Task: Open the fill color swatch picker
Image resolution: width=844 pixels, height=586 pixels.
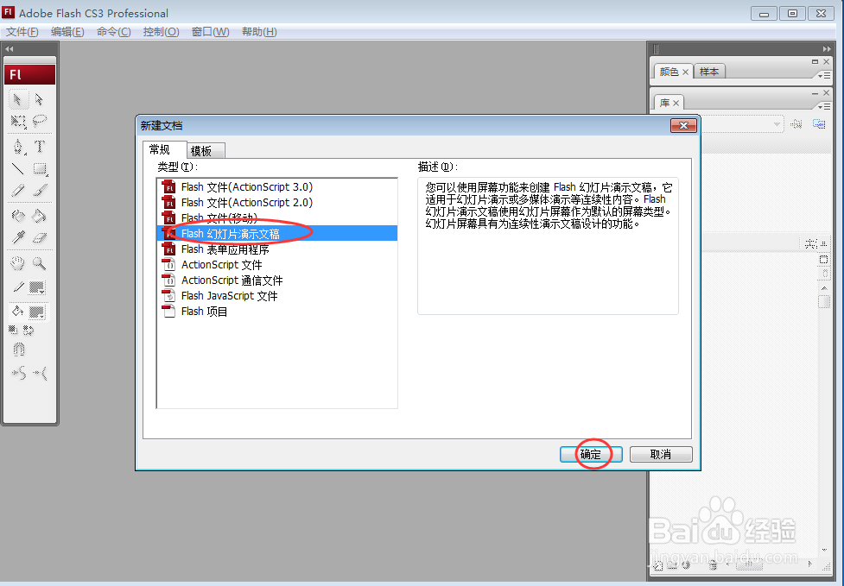Action: pos(36,312)
